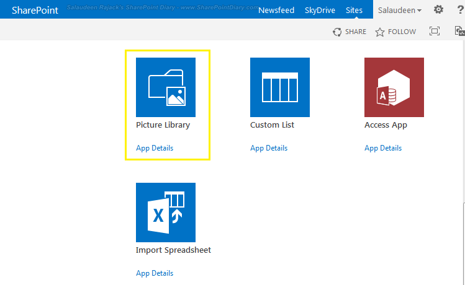Image resolution: width=465 pixels, height=285 pixels.
Task: Click the help question mark icon
Action: (461, 10)
